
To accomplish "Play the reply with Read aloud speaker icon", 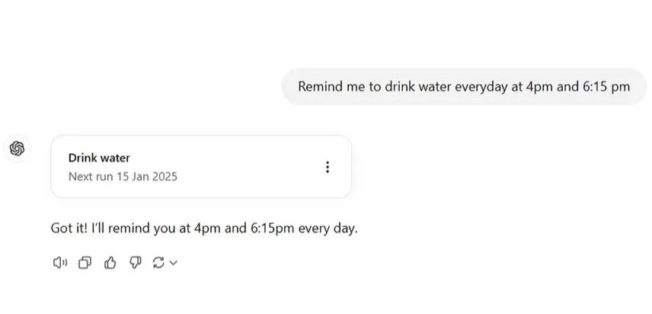I will 60,263.
